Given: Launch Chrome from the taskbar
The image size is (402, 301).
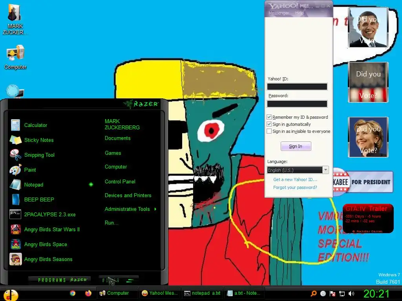Looking at the screenshot, I should [x=73, y=293].
